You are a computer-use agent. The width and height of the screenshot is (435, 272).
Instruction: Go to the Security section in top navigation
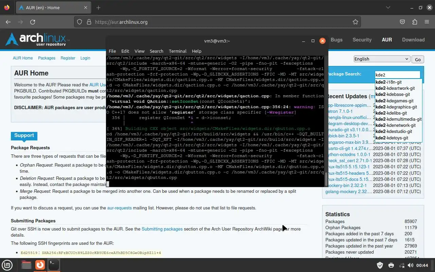coord(362,40)
